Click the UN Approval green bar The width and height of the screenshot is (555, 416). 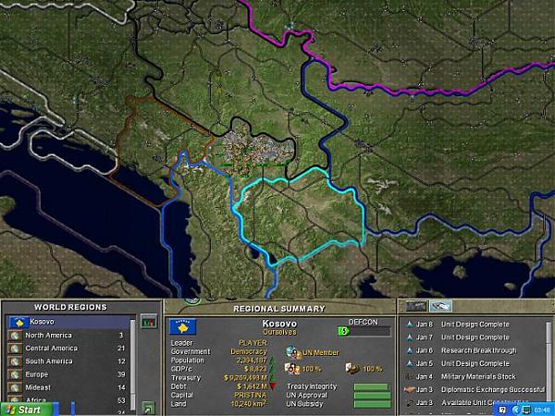372,396
